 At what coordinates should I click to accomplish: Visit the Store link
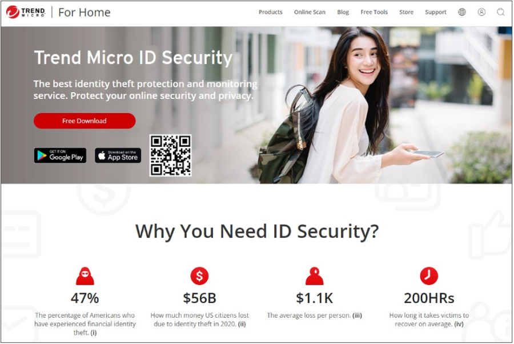[406, 12]
